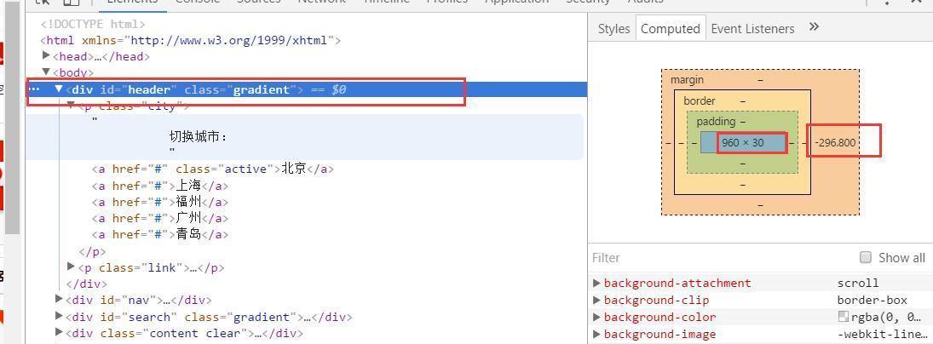Expand the background-attachment computed property

[597, 283]
